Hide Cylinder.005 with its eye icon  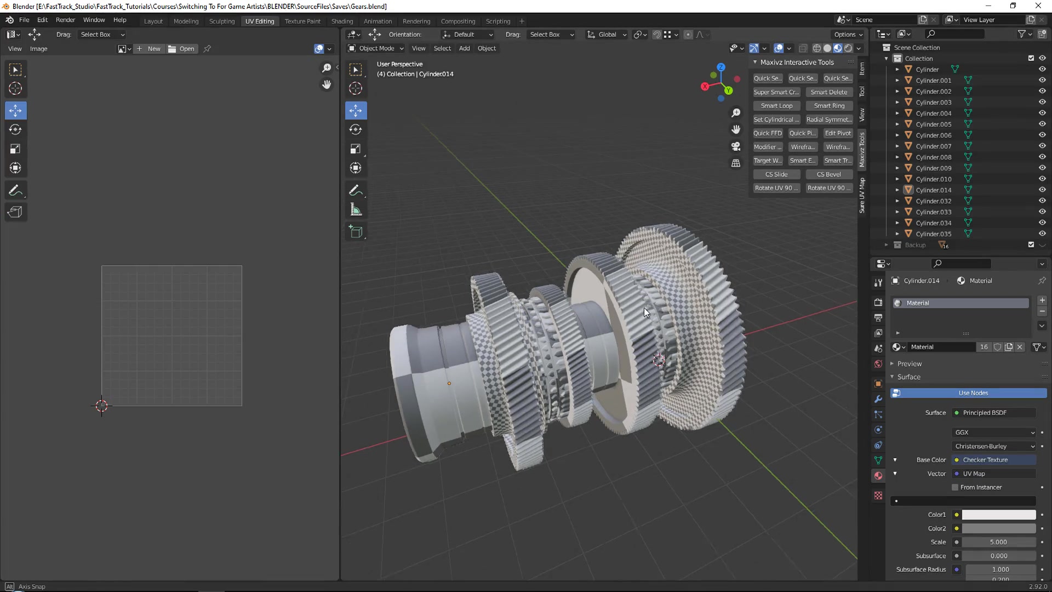(1042, 124)
